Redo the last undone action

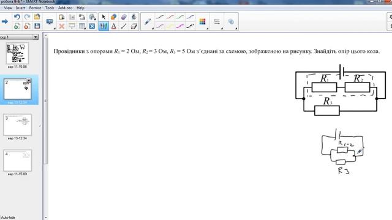click(x=27, y=17)
